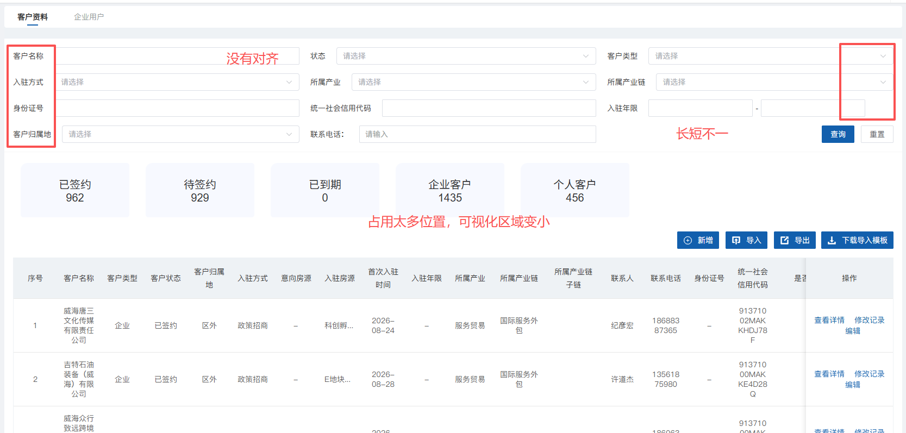The image size is (906, 433).
Task: Select the 个人客户 456 stat card
Action: pos(575,190)
